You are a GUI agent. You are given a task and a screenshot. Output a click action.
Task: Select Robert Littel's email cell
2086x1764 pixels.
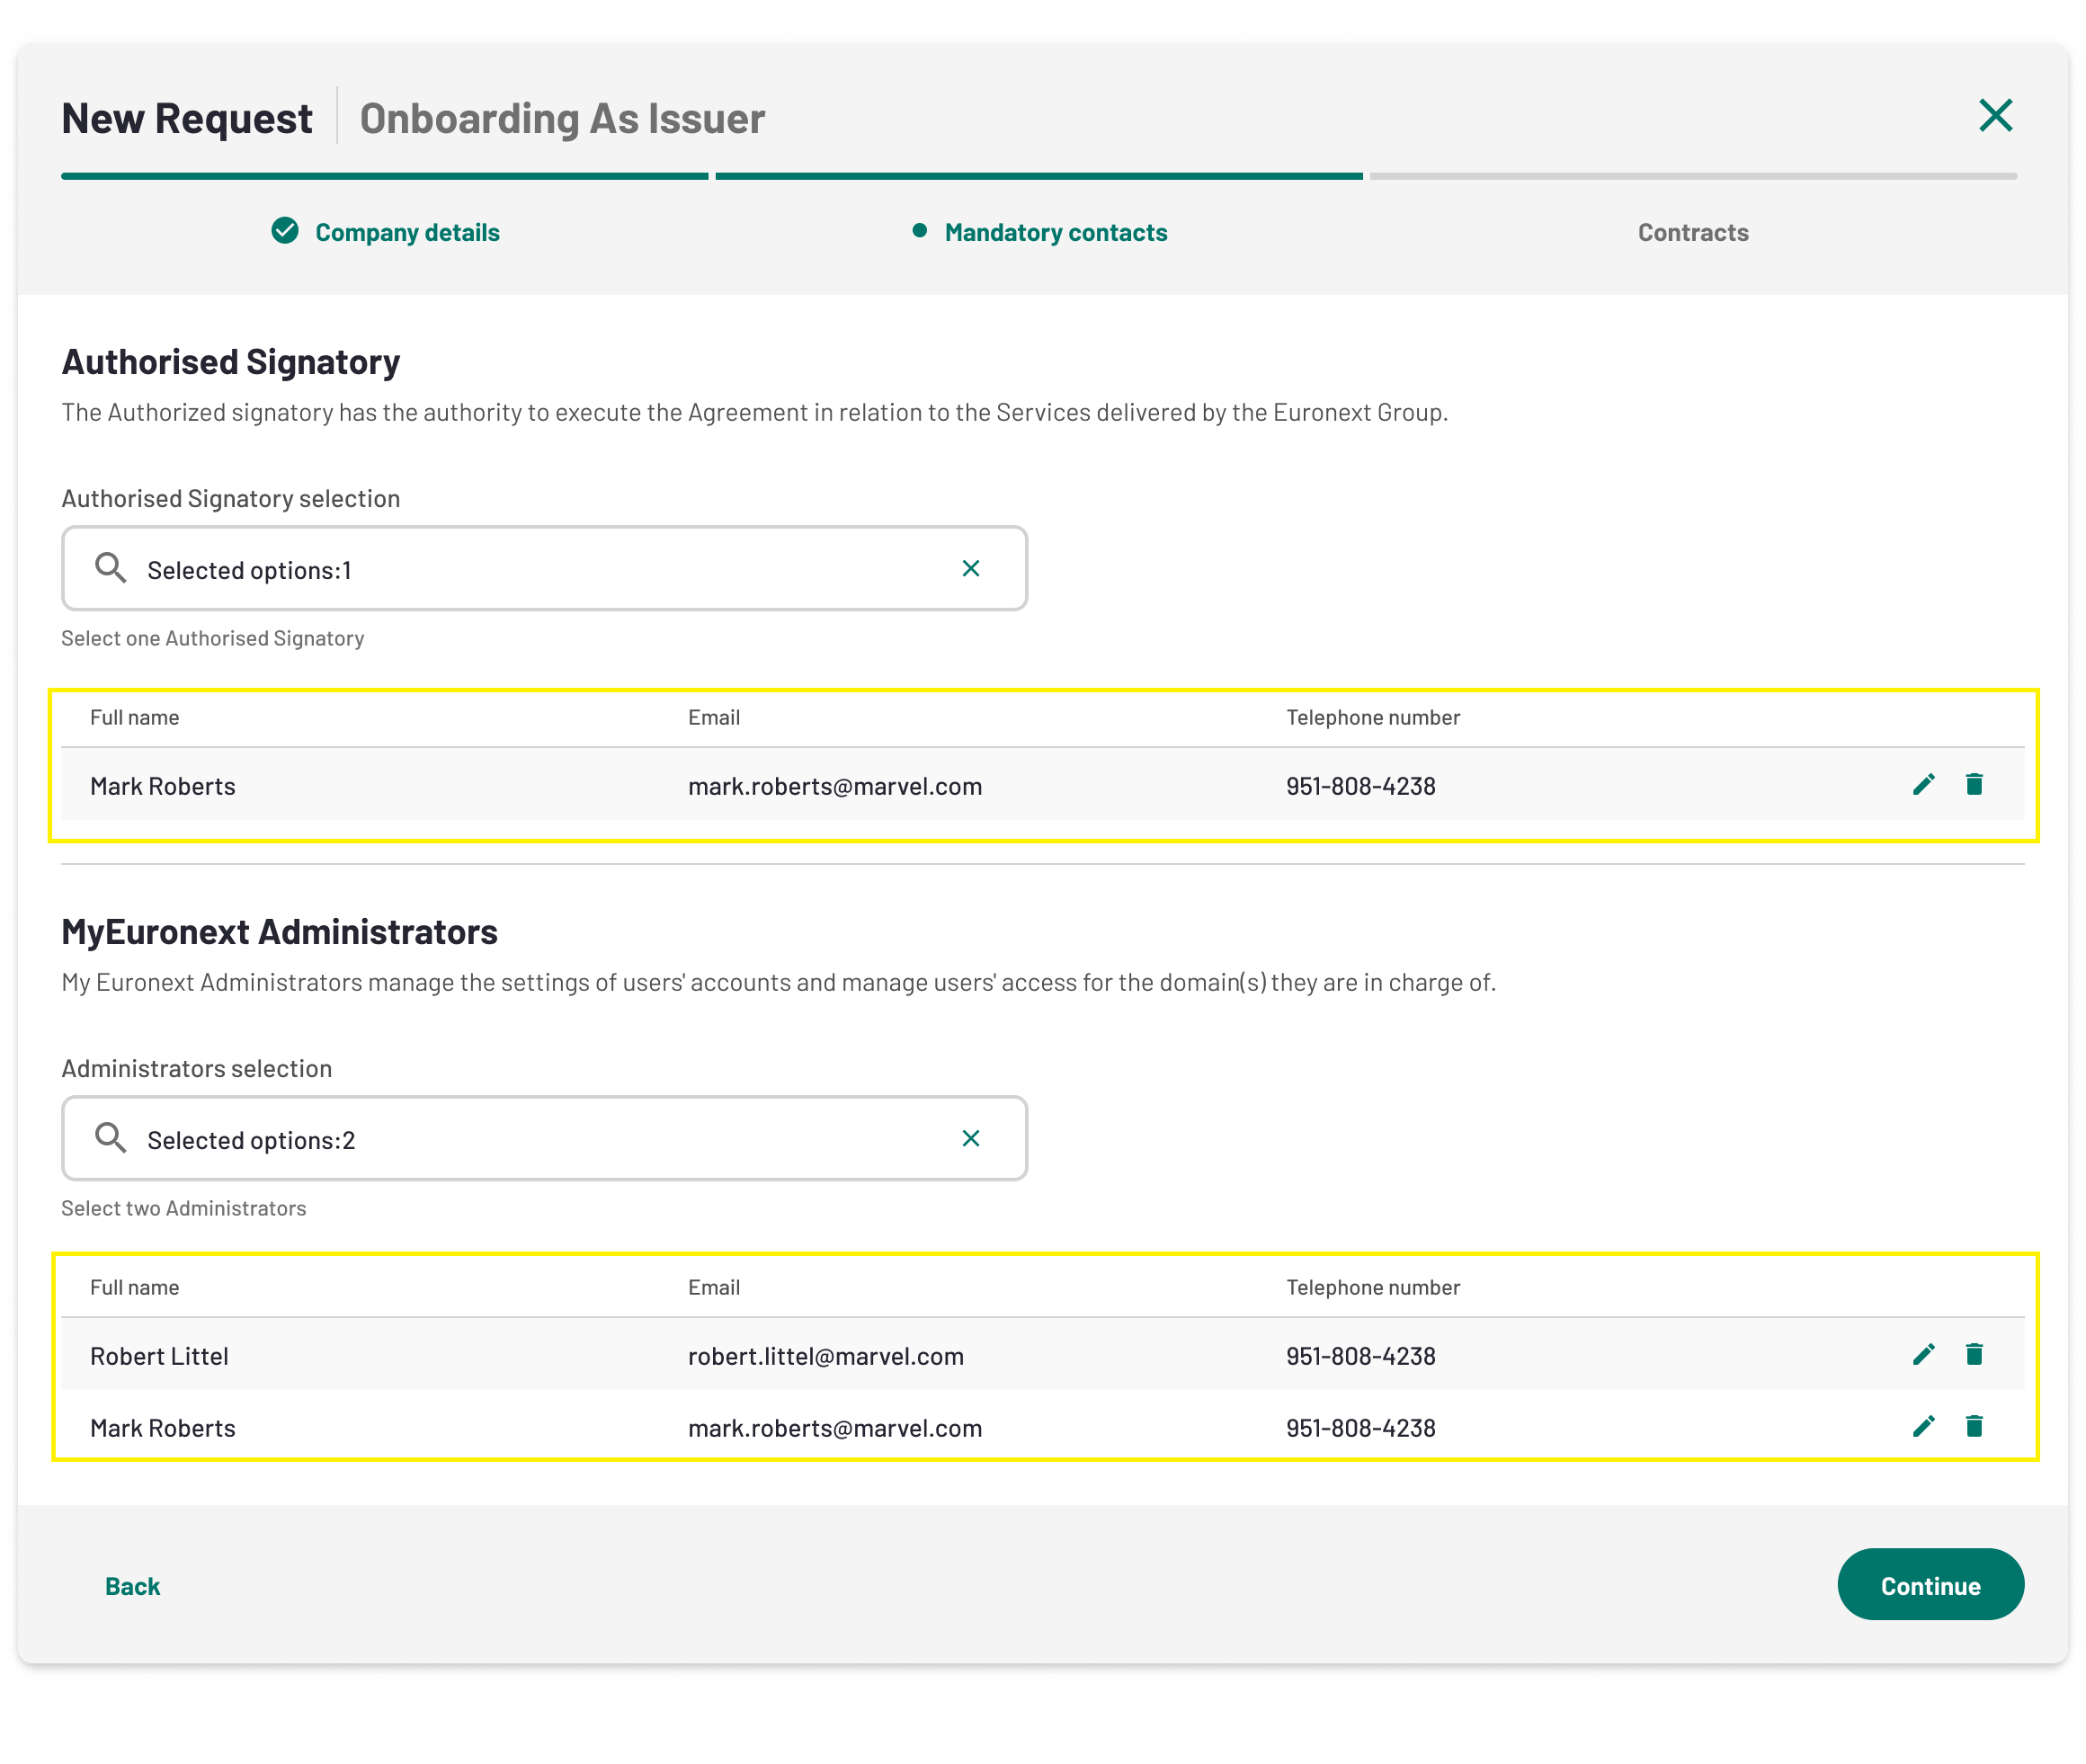[825, 1356]
